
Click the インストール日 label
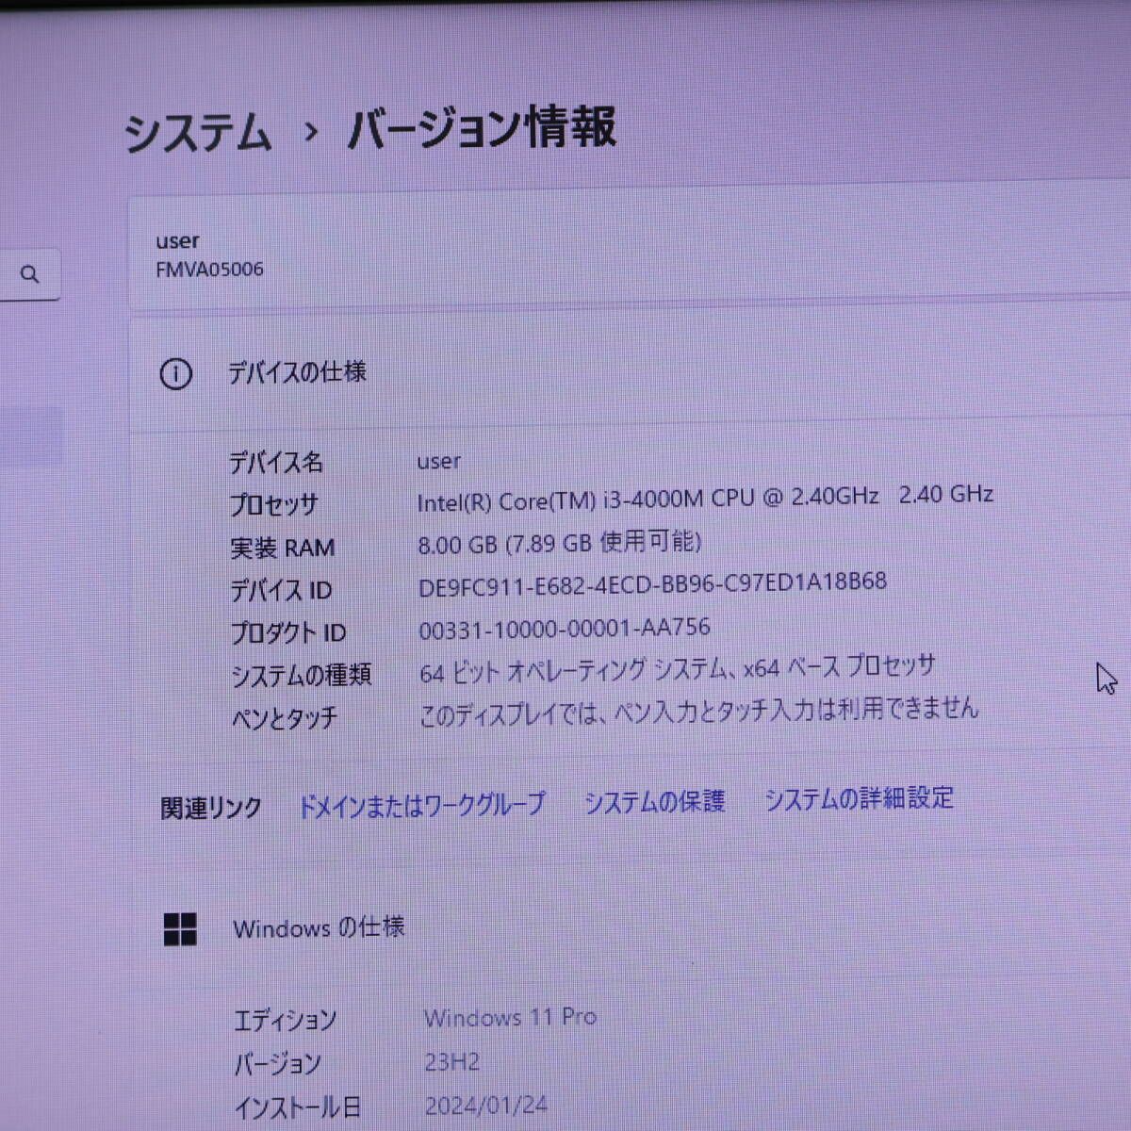297,1107
